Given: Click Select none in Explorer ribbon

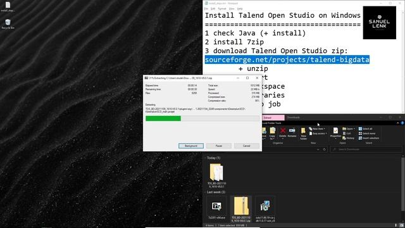Looking at the screenshot, I should (367, 134).
